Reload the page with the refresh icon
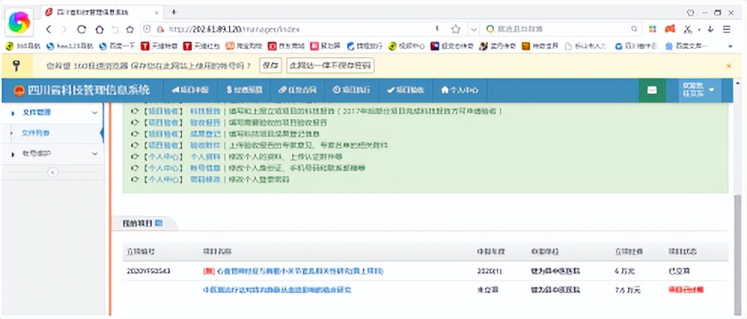 point(81,29)
